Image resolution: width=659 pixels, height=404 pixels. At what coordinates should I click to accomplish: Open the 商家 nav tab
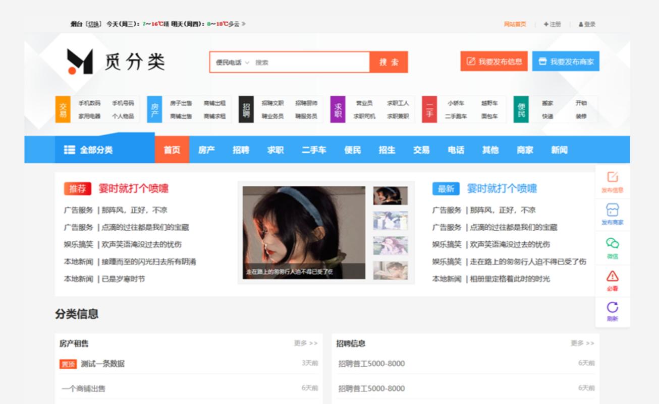point(525,150)
